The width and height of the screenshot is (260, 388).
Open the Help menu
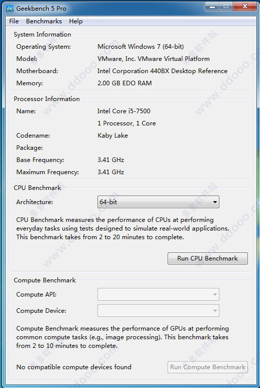click(76, 21)
